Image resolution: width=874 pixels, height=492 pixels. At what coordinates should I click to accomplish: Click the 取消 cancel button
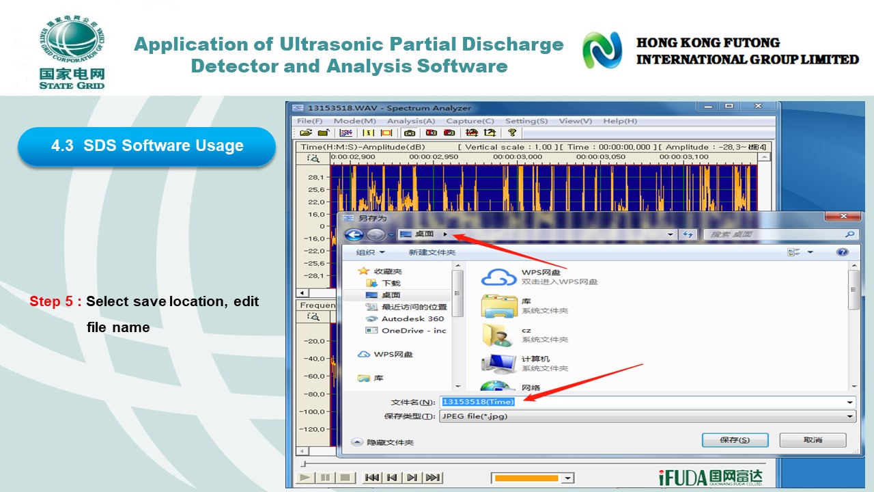[x=813, y=440]
